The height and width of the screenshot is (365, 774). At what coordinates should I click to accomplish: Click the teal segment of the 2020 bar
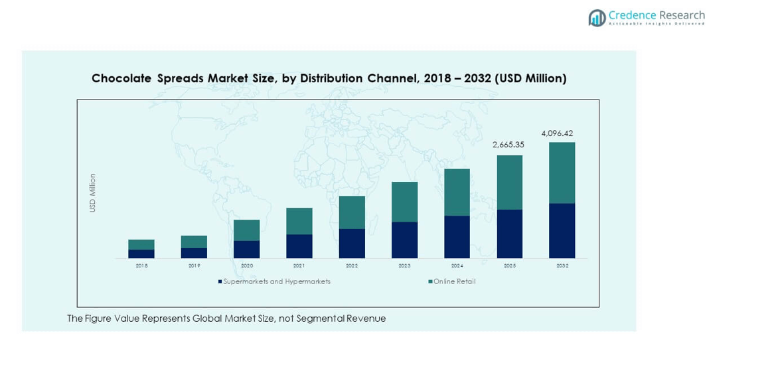[246, 230]
